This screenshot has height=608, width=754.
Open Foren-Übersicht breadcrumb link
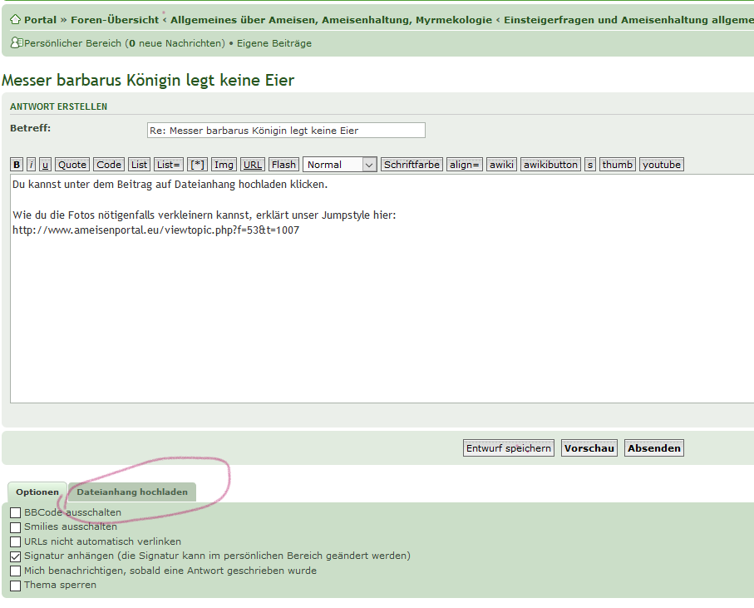[115, 20]
